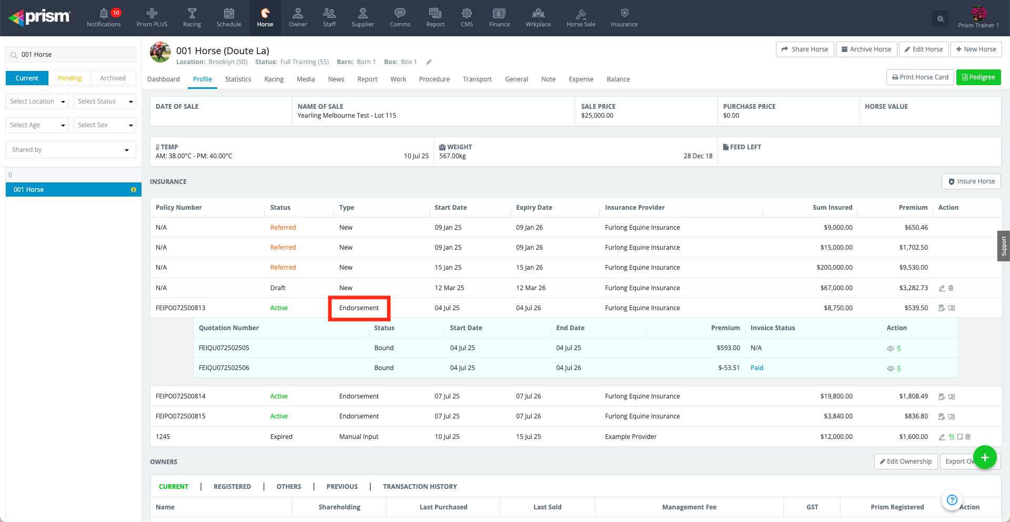This screenshot has height=522, width=1010.
Task: Open the Select Location dropdown
Action: [37, 101]
